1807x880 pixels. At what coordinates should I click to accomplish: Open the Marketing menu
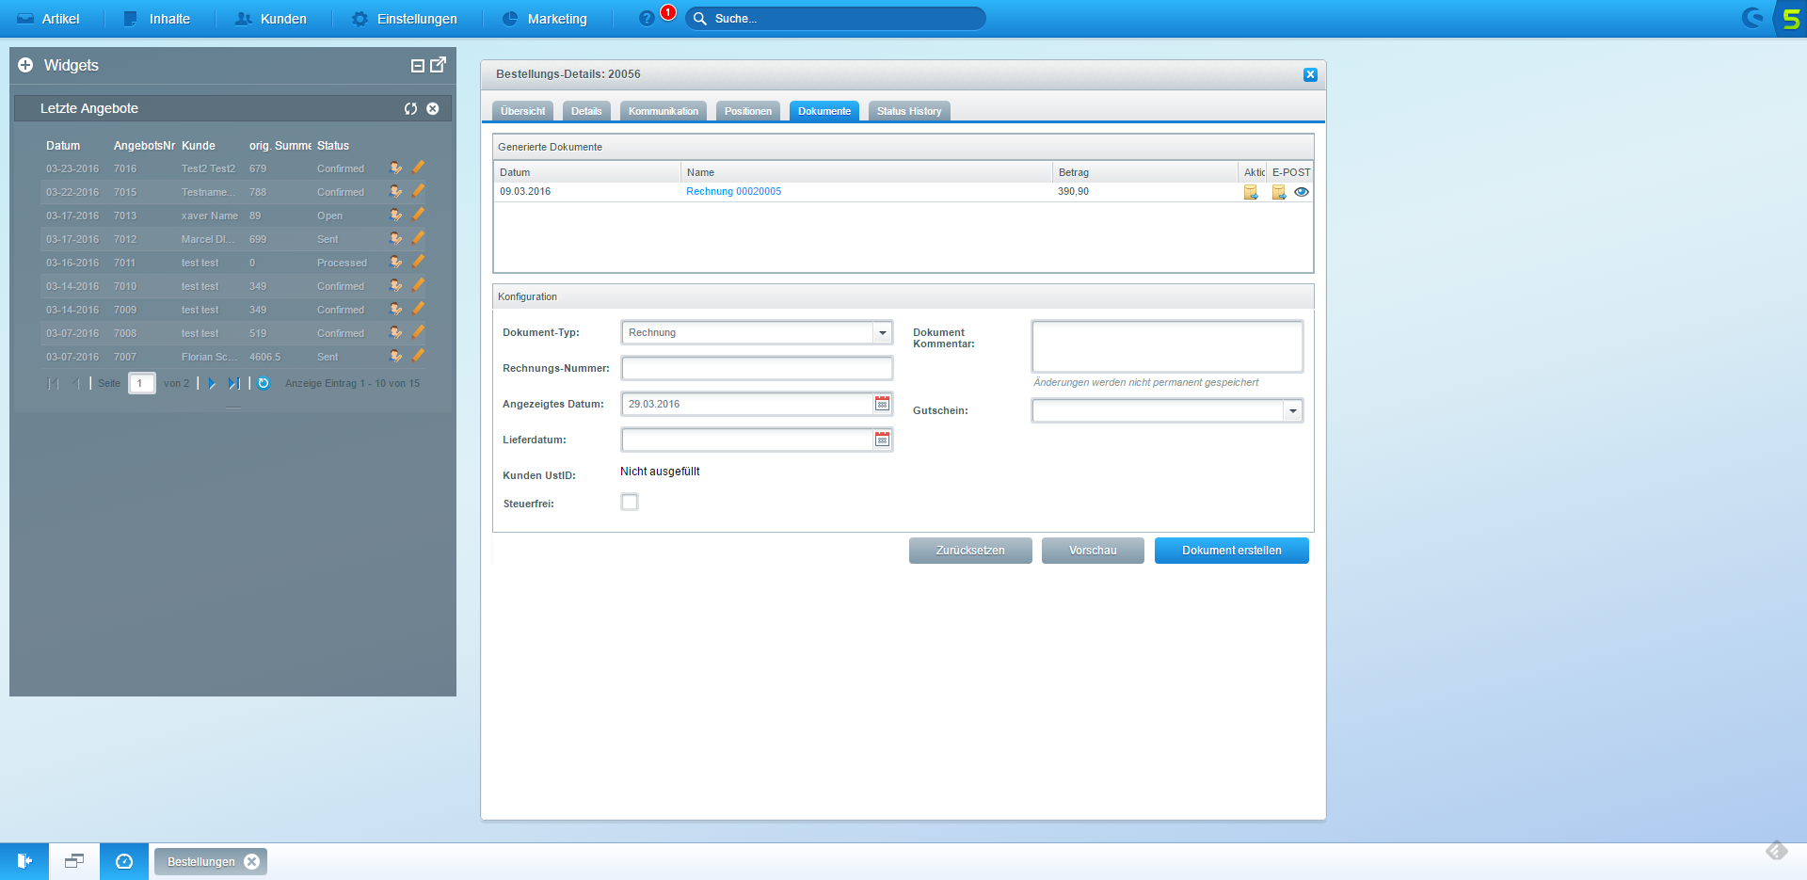(x=545, y=19)
